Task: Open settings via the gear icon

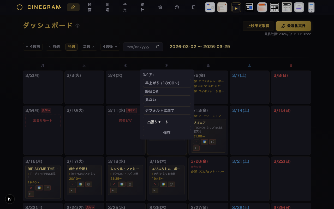Action: 160,7
